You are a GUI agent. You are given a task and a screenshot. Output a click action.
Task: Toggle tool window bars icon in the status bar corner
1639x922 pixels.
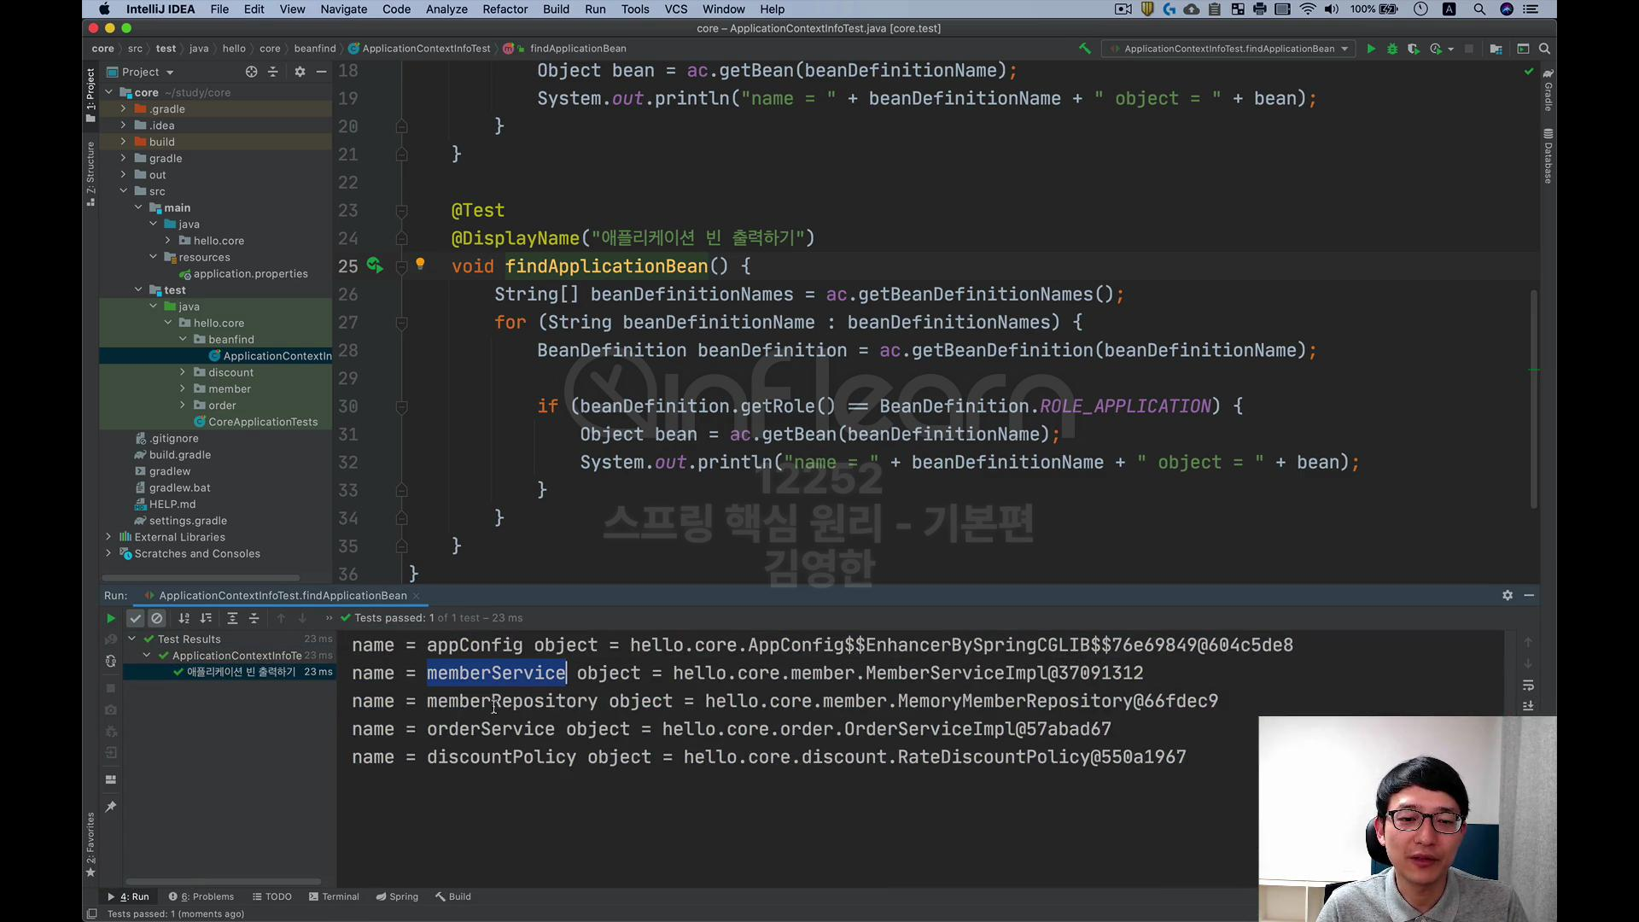pyautogui.click(x=91, y=913)
